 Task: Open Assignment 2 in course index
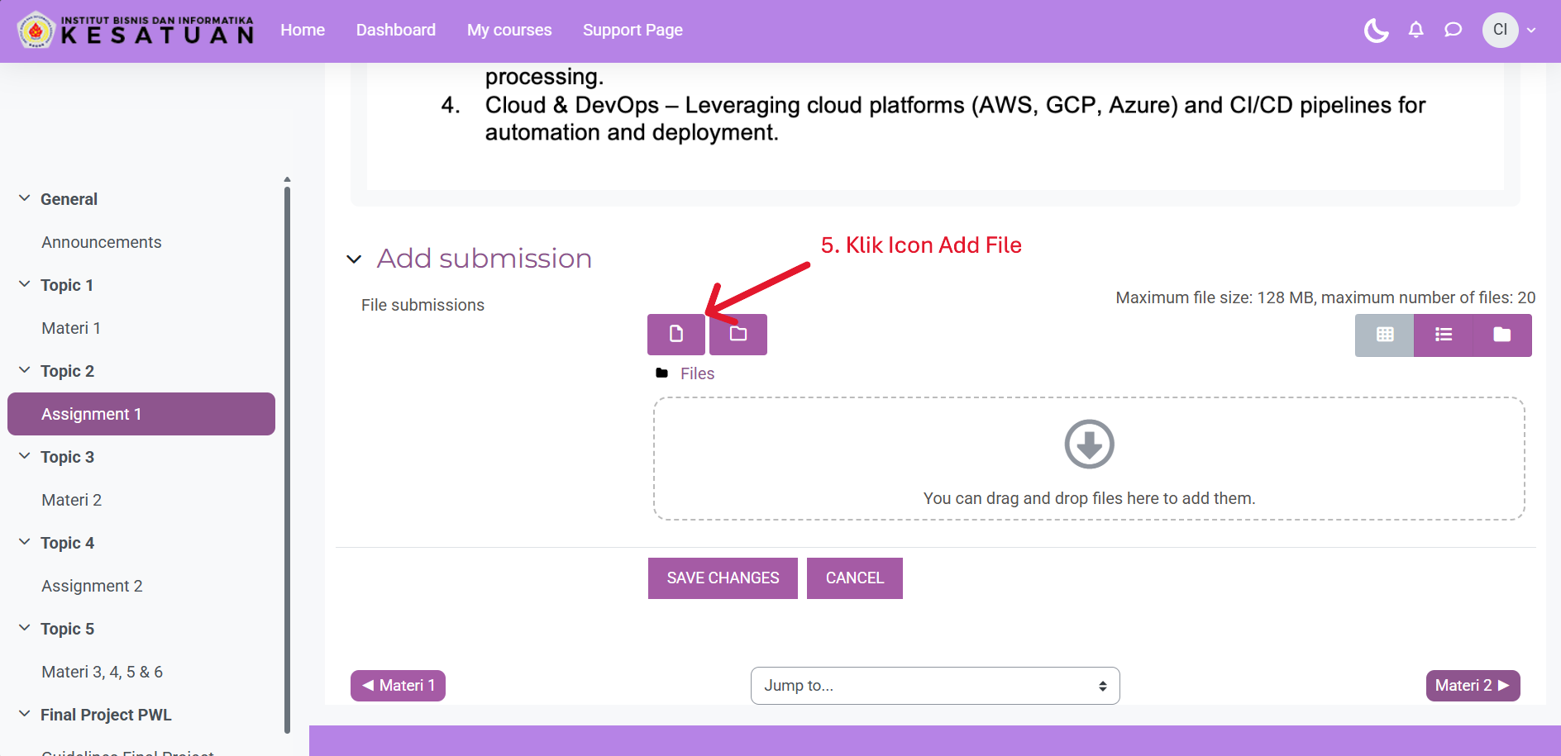tap(92, 586)
